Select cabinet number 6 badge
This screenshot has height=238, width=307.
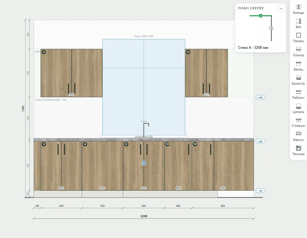click(85, 144)
